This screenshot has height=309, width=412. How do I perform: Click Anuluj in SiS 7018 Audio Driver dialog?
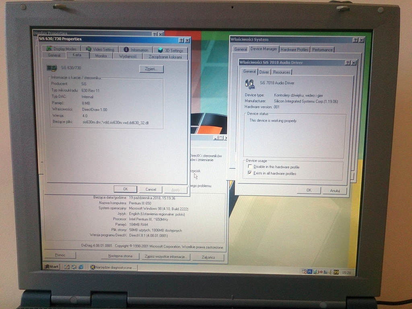(x=335, y=191)
